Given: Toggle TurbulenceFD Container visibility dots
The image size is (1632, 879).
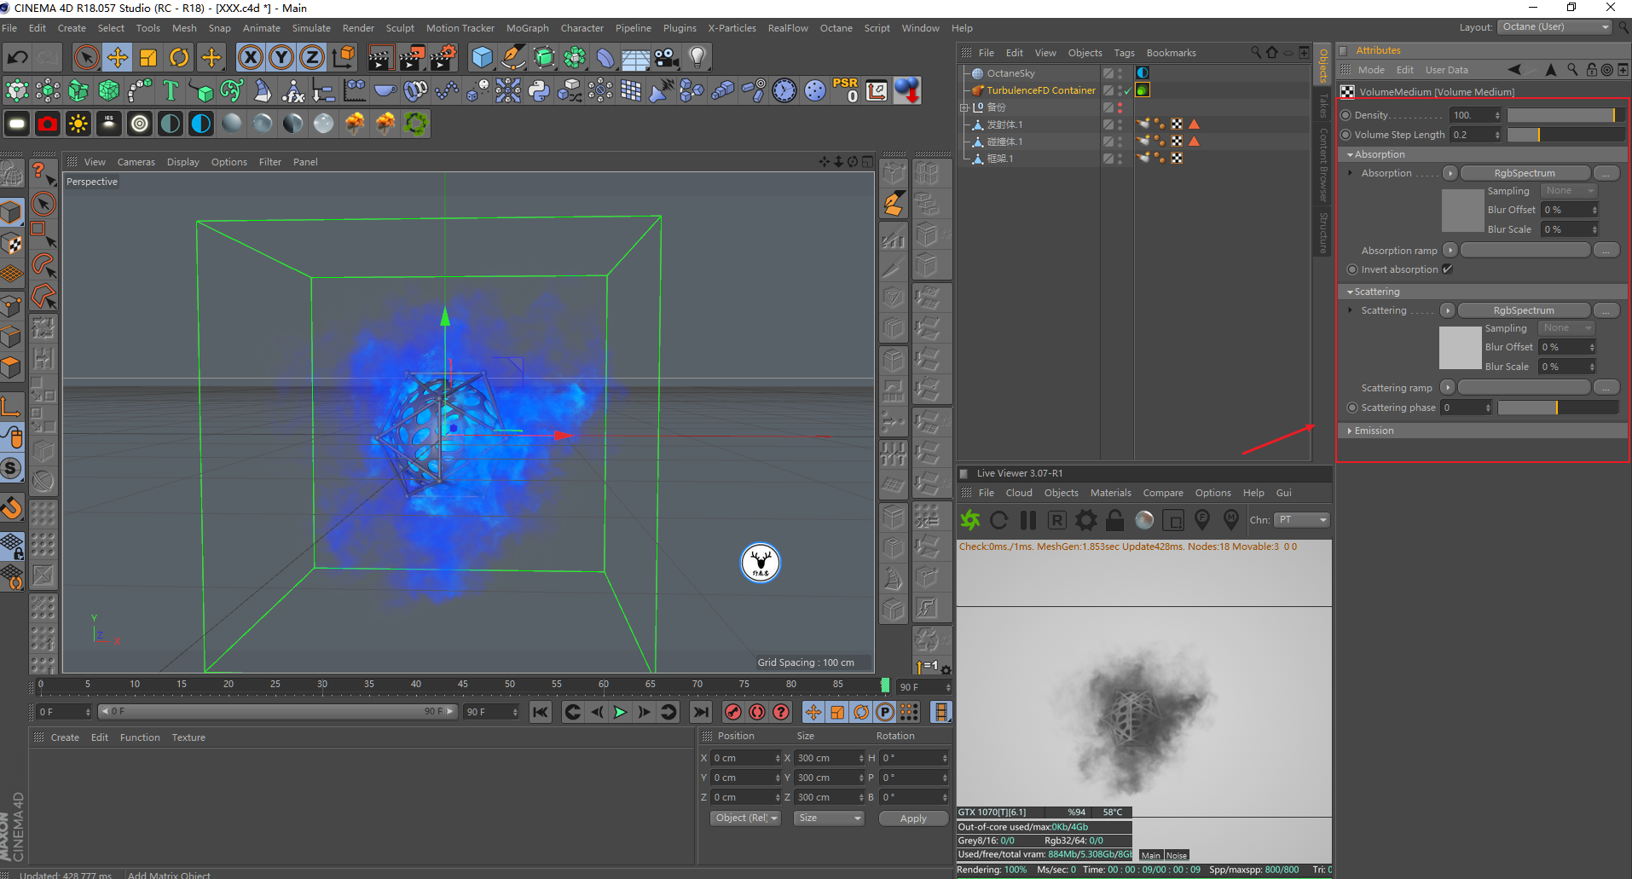Looking at the screenshot, I should tap(1120, 90).
